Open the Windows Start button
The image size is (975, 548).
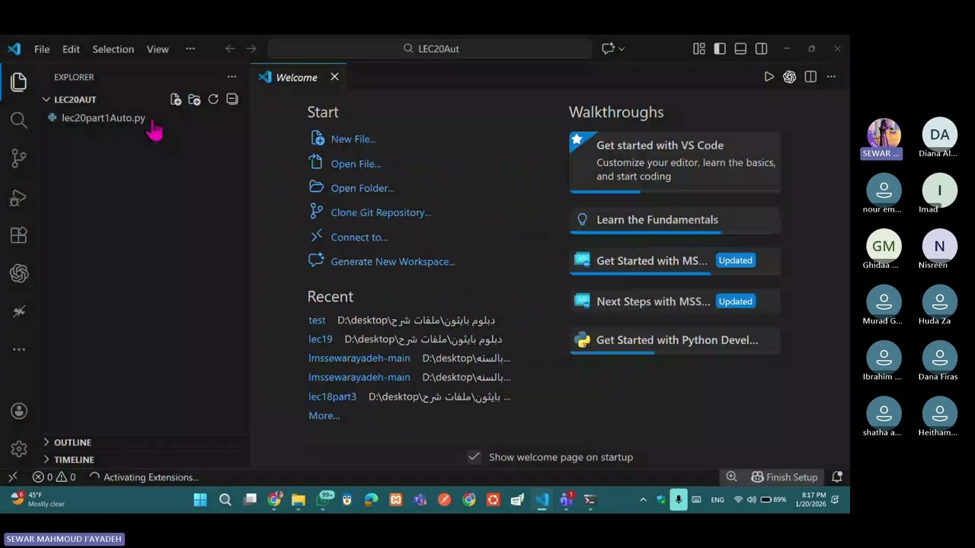(x=200, y=500)
